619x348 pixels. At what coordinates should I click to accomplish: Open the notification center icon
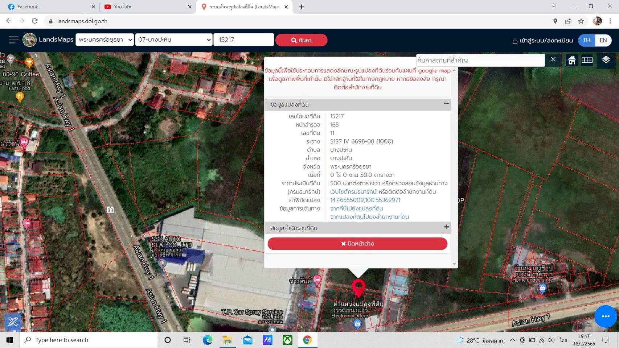click(x=606, y=340)
